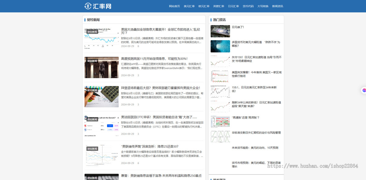
Task: Read article 拜登退场前最后大招
Action: tap(160, 88)
